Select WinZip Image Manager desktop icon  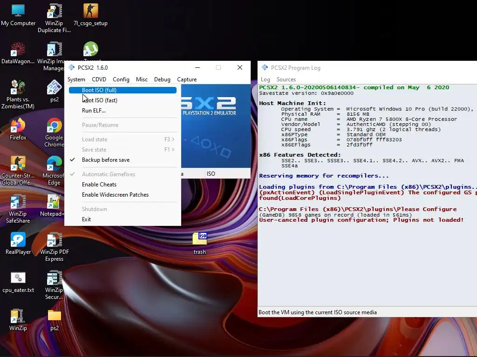click(x=54, y=56)
